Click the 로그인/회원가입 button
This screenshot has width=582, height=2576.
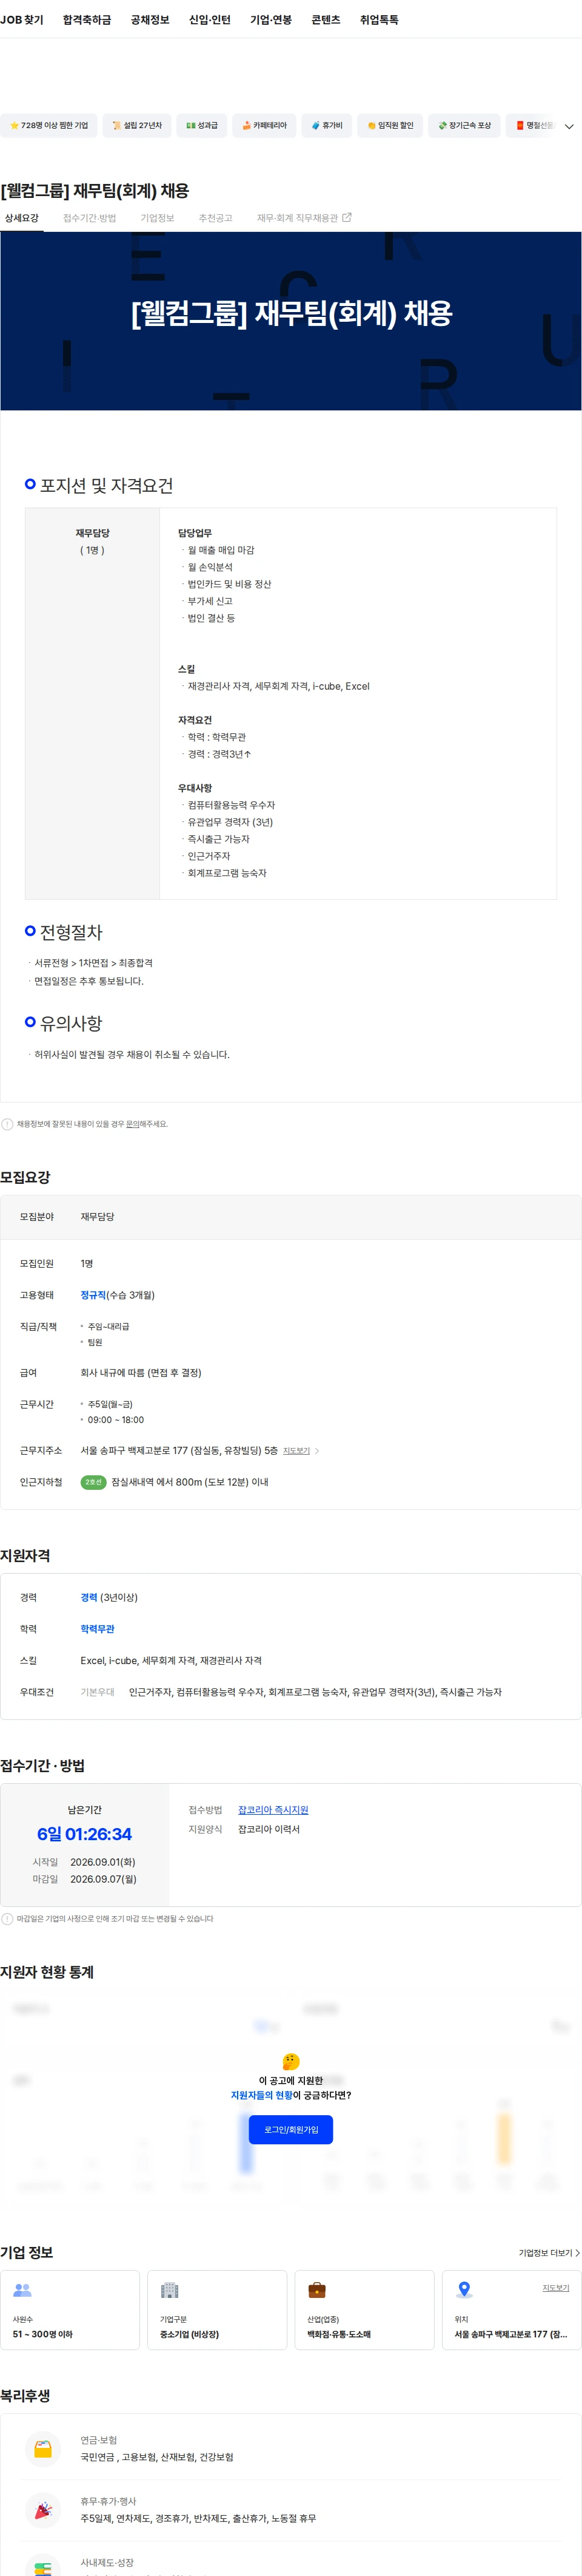click(290, 2129)
